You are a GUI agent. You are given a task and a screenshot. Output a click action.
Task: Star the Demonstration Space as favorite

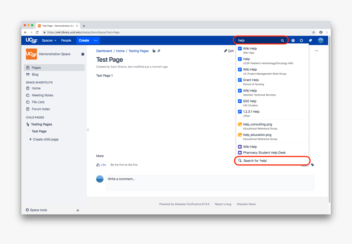pos(83,54)
